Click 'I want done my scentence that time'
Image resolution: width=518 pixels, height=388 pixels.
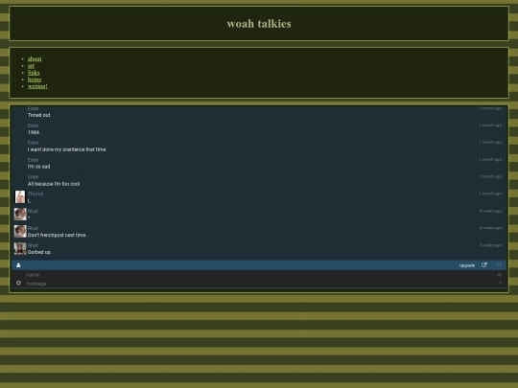click(67, 149)
